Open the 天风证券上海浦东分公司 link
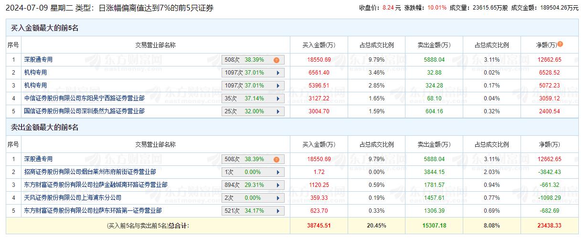The height and width of the screenshot is (239, 585). 73,198
